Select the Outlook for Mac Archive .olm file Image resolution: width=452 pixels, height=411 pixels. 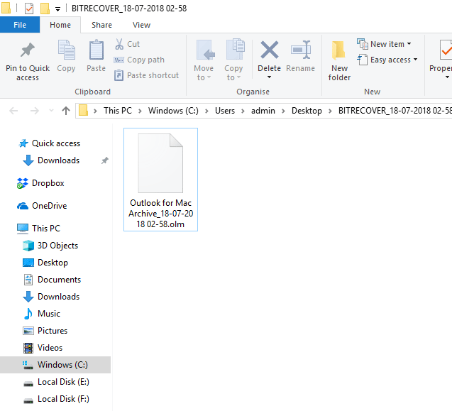[x=160, y=179]
